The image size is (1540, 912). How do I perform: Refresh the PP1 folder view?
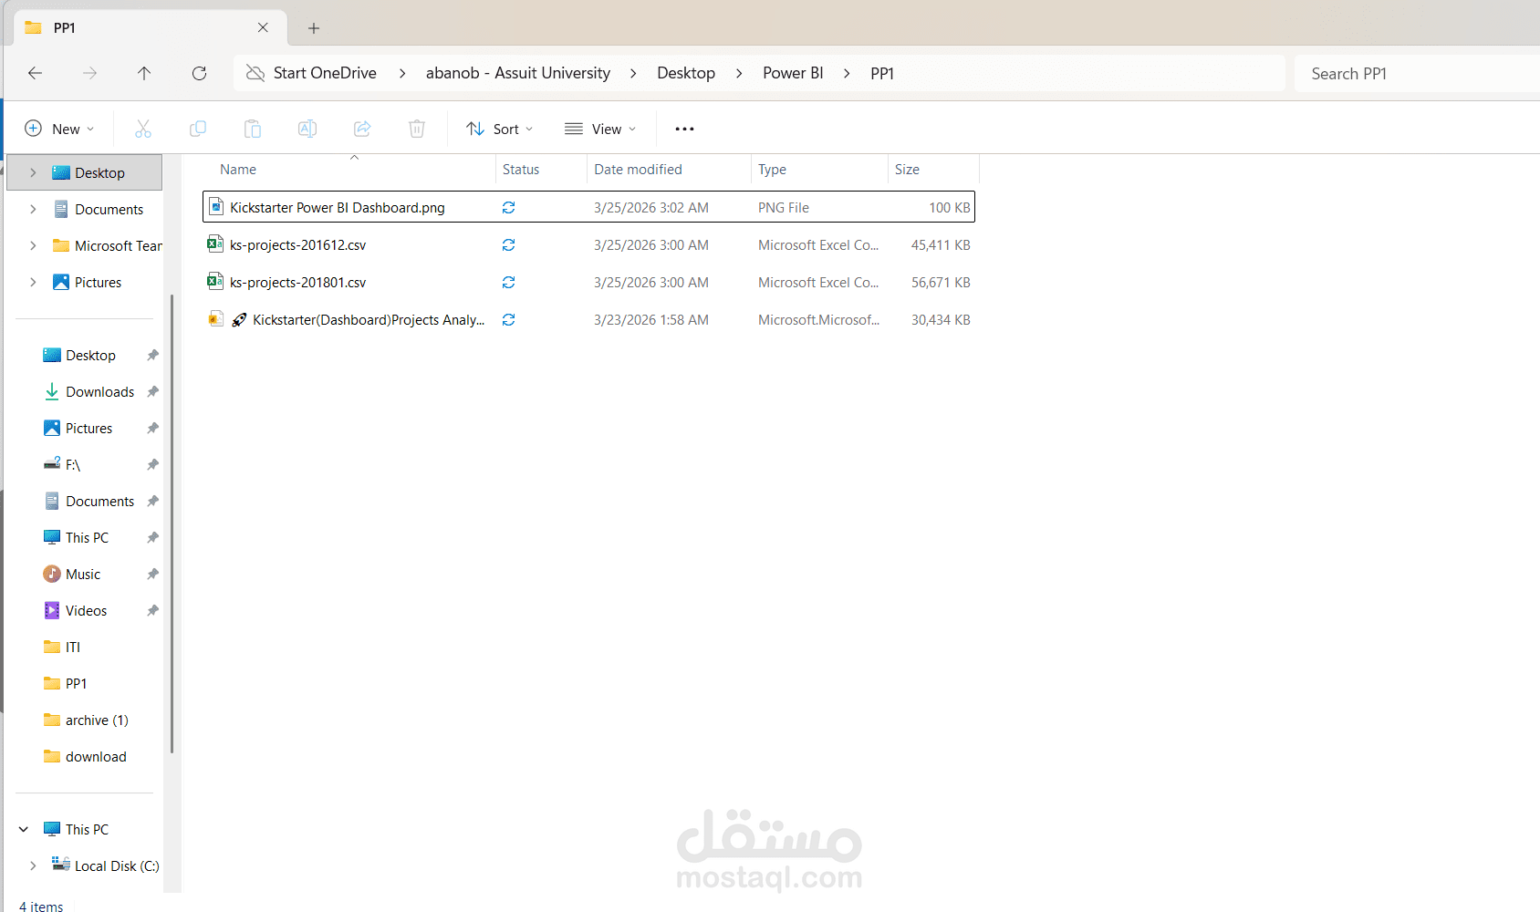(x=199, y=73)
